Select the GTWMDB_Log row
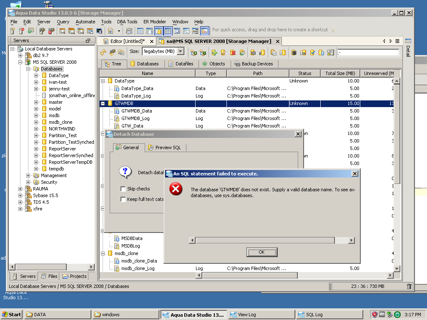The height and width of the screenshot is (320, 427). coord(136,118)
